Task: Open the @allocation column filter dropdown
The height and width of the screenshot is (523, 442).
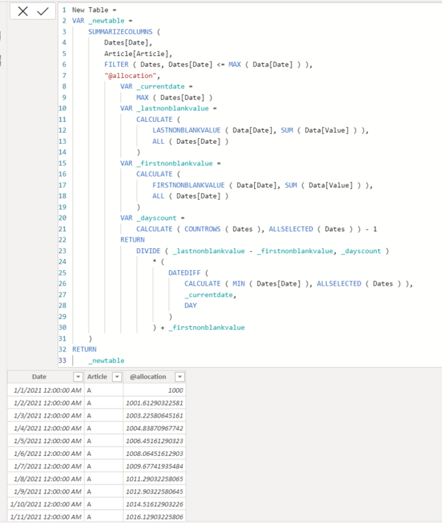Action: (x=179, y=377)
